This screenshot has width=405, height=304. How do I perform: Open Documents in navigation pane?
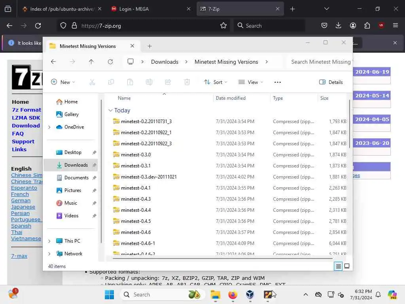pos(76,178)
